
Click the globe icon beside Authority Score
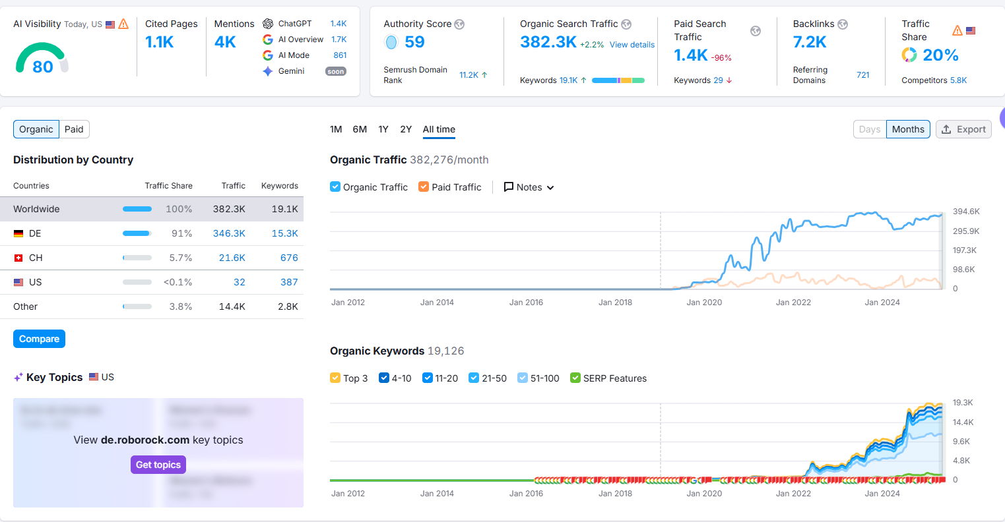pos(459,24)
